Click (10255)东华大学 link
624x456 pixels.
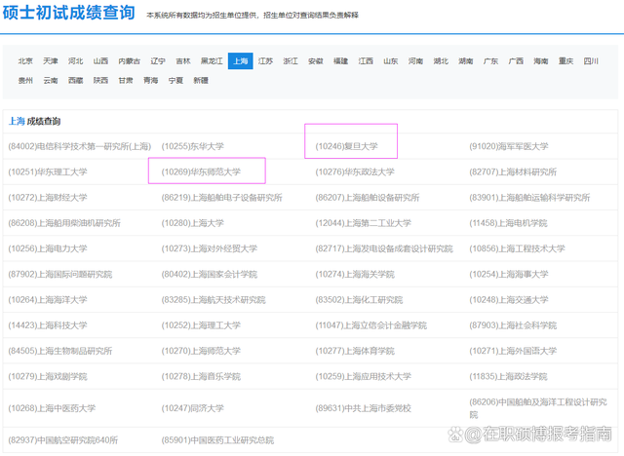(193, 146)
